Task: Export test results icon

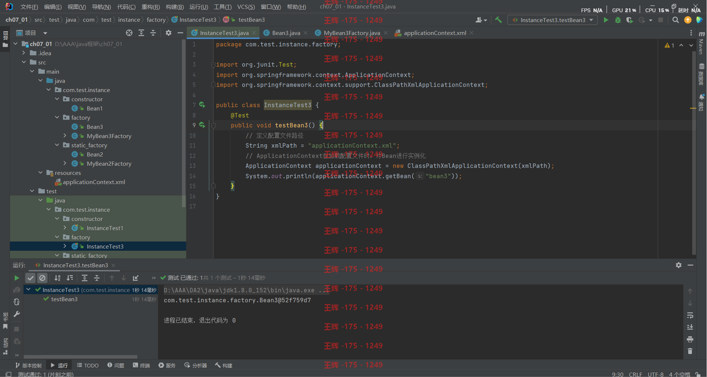Action: (136, 278)
